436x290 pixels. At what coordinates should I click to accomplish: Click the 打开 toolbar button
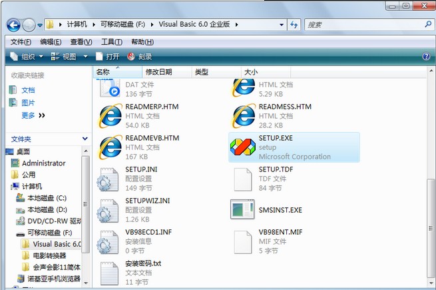point(108,57)
